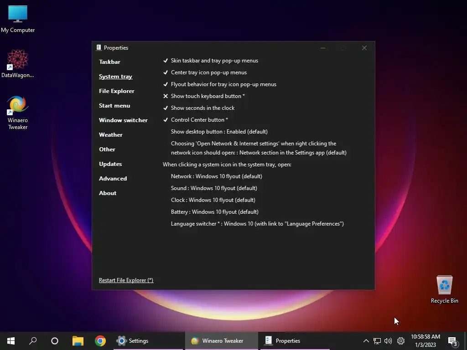Open the Window switcher section

tap(123, 120)
